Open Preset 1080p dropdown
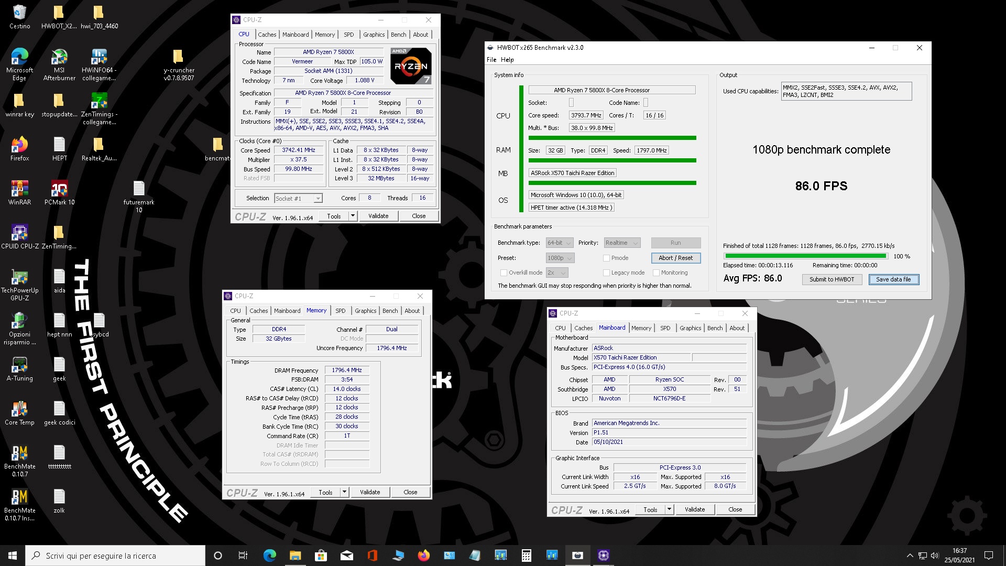Image resolution: width=1006 pixels, height=566 pixels. [x=560, y=258]
